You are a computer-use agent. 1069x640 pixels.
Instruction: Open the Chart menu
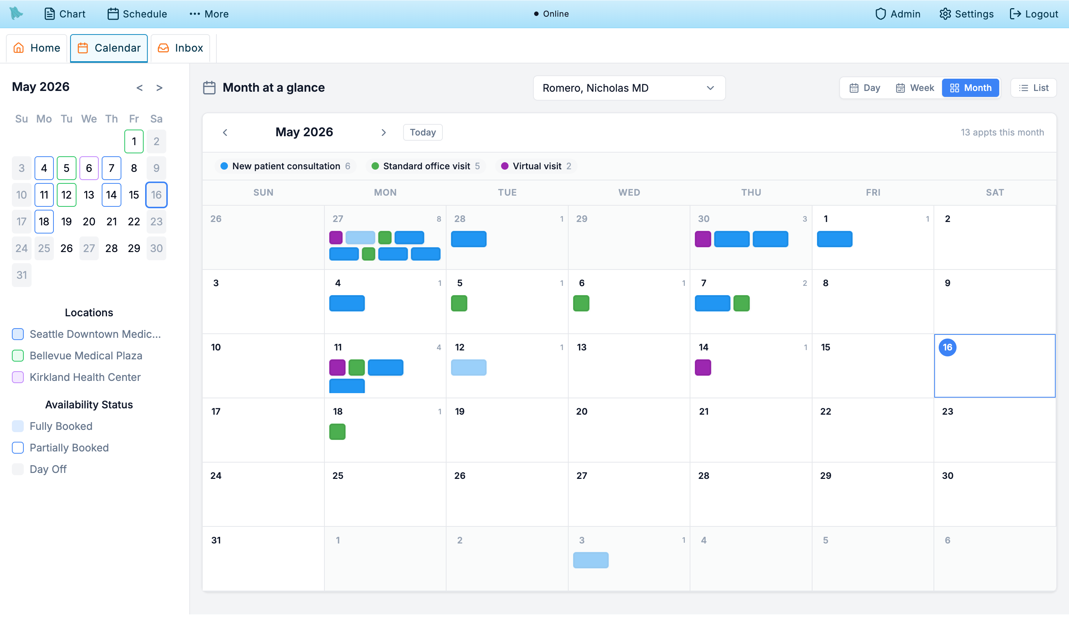pyautogui.click(x=65, y=14)
